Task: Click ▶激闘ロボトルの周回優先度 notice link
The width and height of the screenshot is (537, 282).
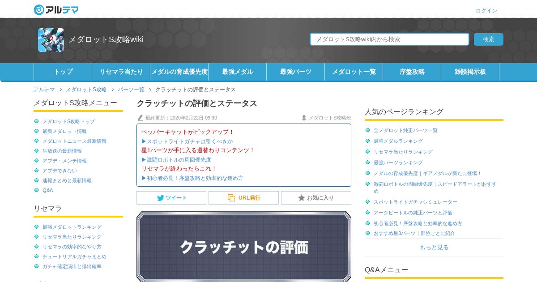Action: coord(176,159)
